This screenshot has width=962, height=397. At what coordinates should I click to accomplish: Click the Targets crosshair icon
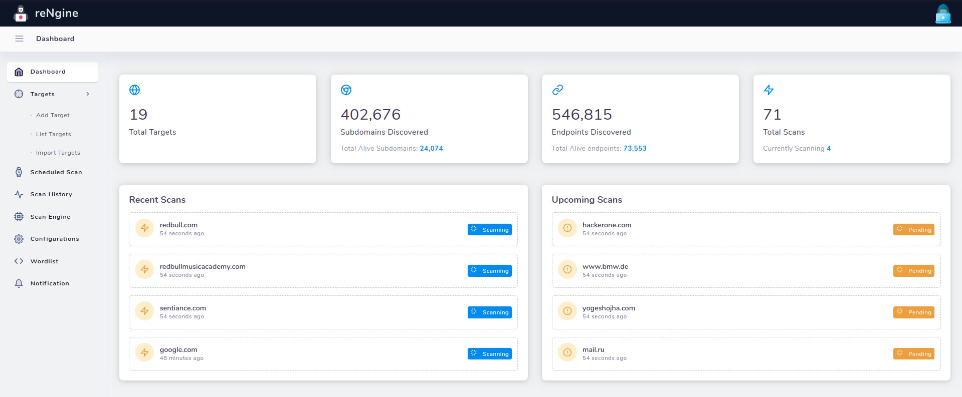point(19,94)
